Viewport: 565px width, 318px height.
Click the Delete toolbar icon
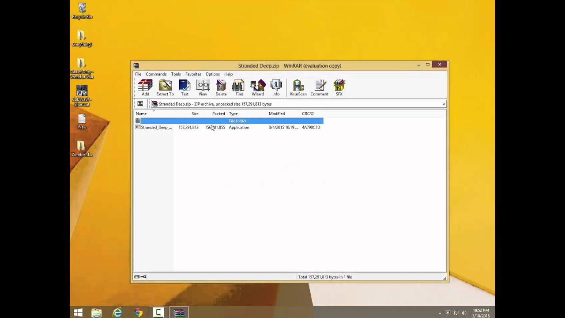coord(221,88)
